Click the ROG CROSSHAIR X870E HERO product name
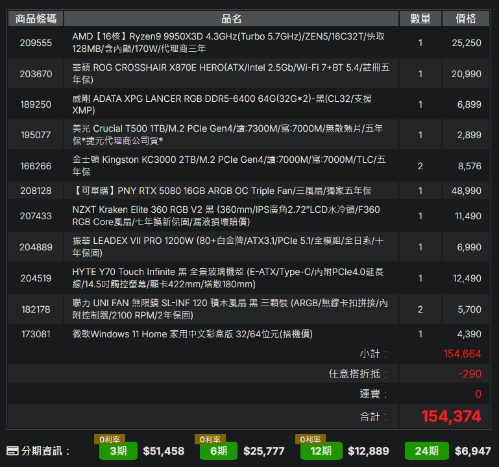Image resolution: width=499 pixels, height=467 pixels. (x=231, y=73)
